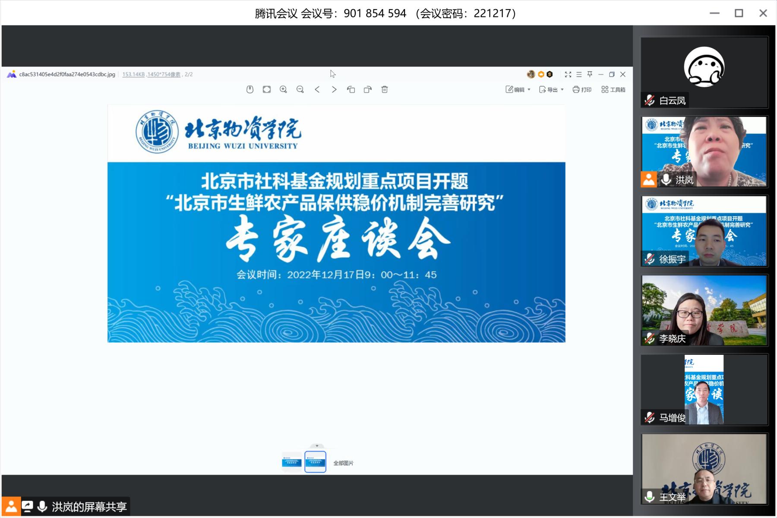777x518 pixels.
Task: Click the 打印 print button
Action: pos(582,89)
